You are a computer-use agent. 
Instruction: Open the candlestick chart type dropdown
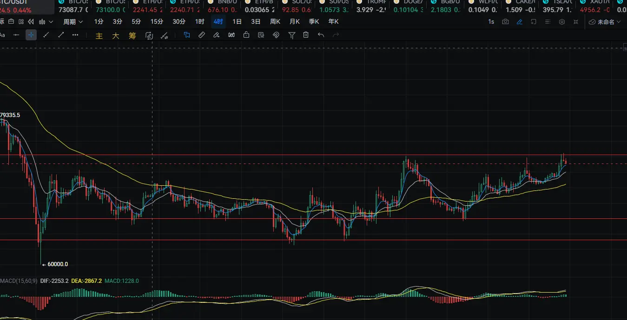(46, 22)
